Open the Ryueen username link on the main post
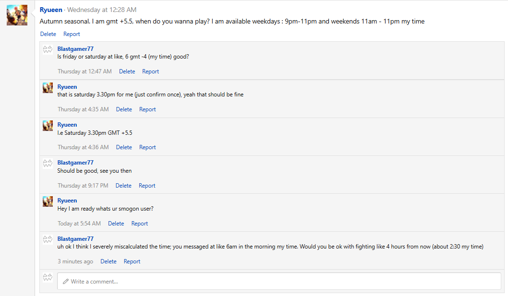This screenshot has width=508, height=296. (x=51, y=10)
